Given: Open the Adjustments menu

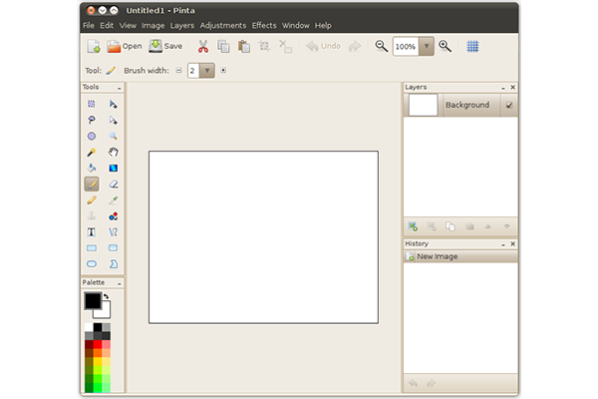Looking at the screenshot, I should pos(222,25).
